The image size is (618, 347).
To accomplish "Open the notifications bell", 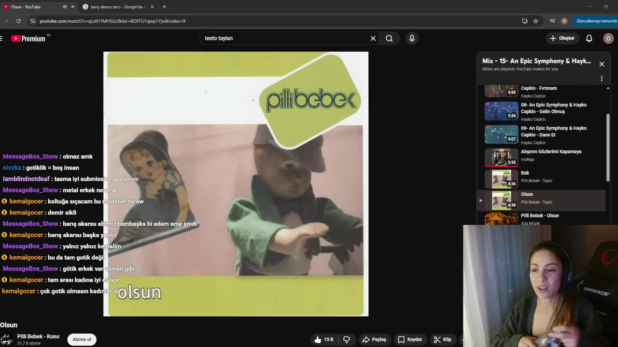I will pos(589,38).
